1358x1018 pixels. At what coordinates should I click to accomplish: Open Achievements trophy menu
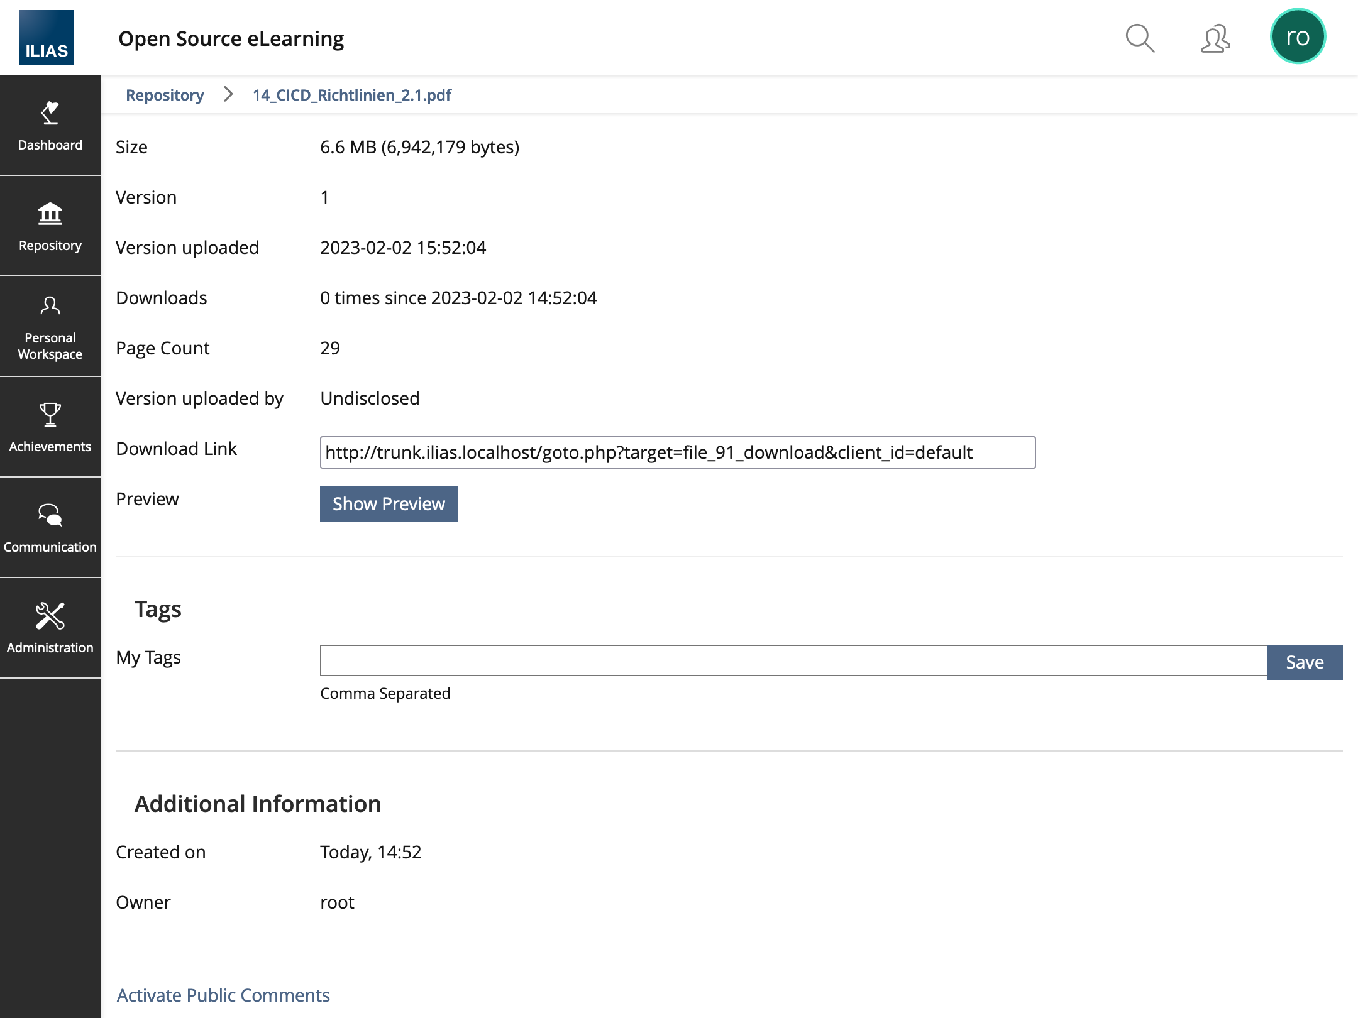[x=50, y=427]
